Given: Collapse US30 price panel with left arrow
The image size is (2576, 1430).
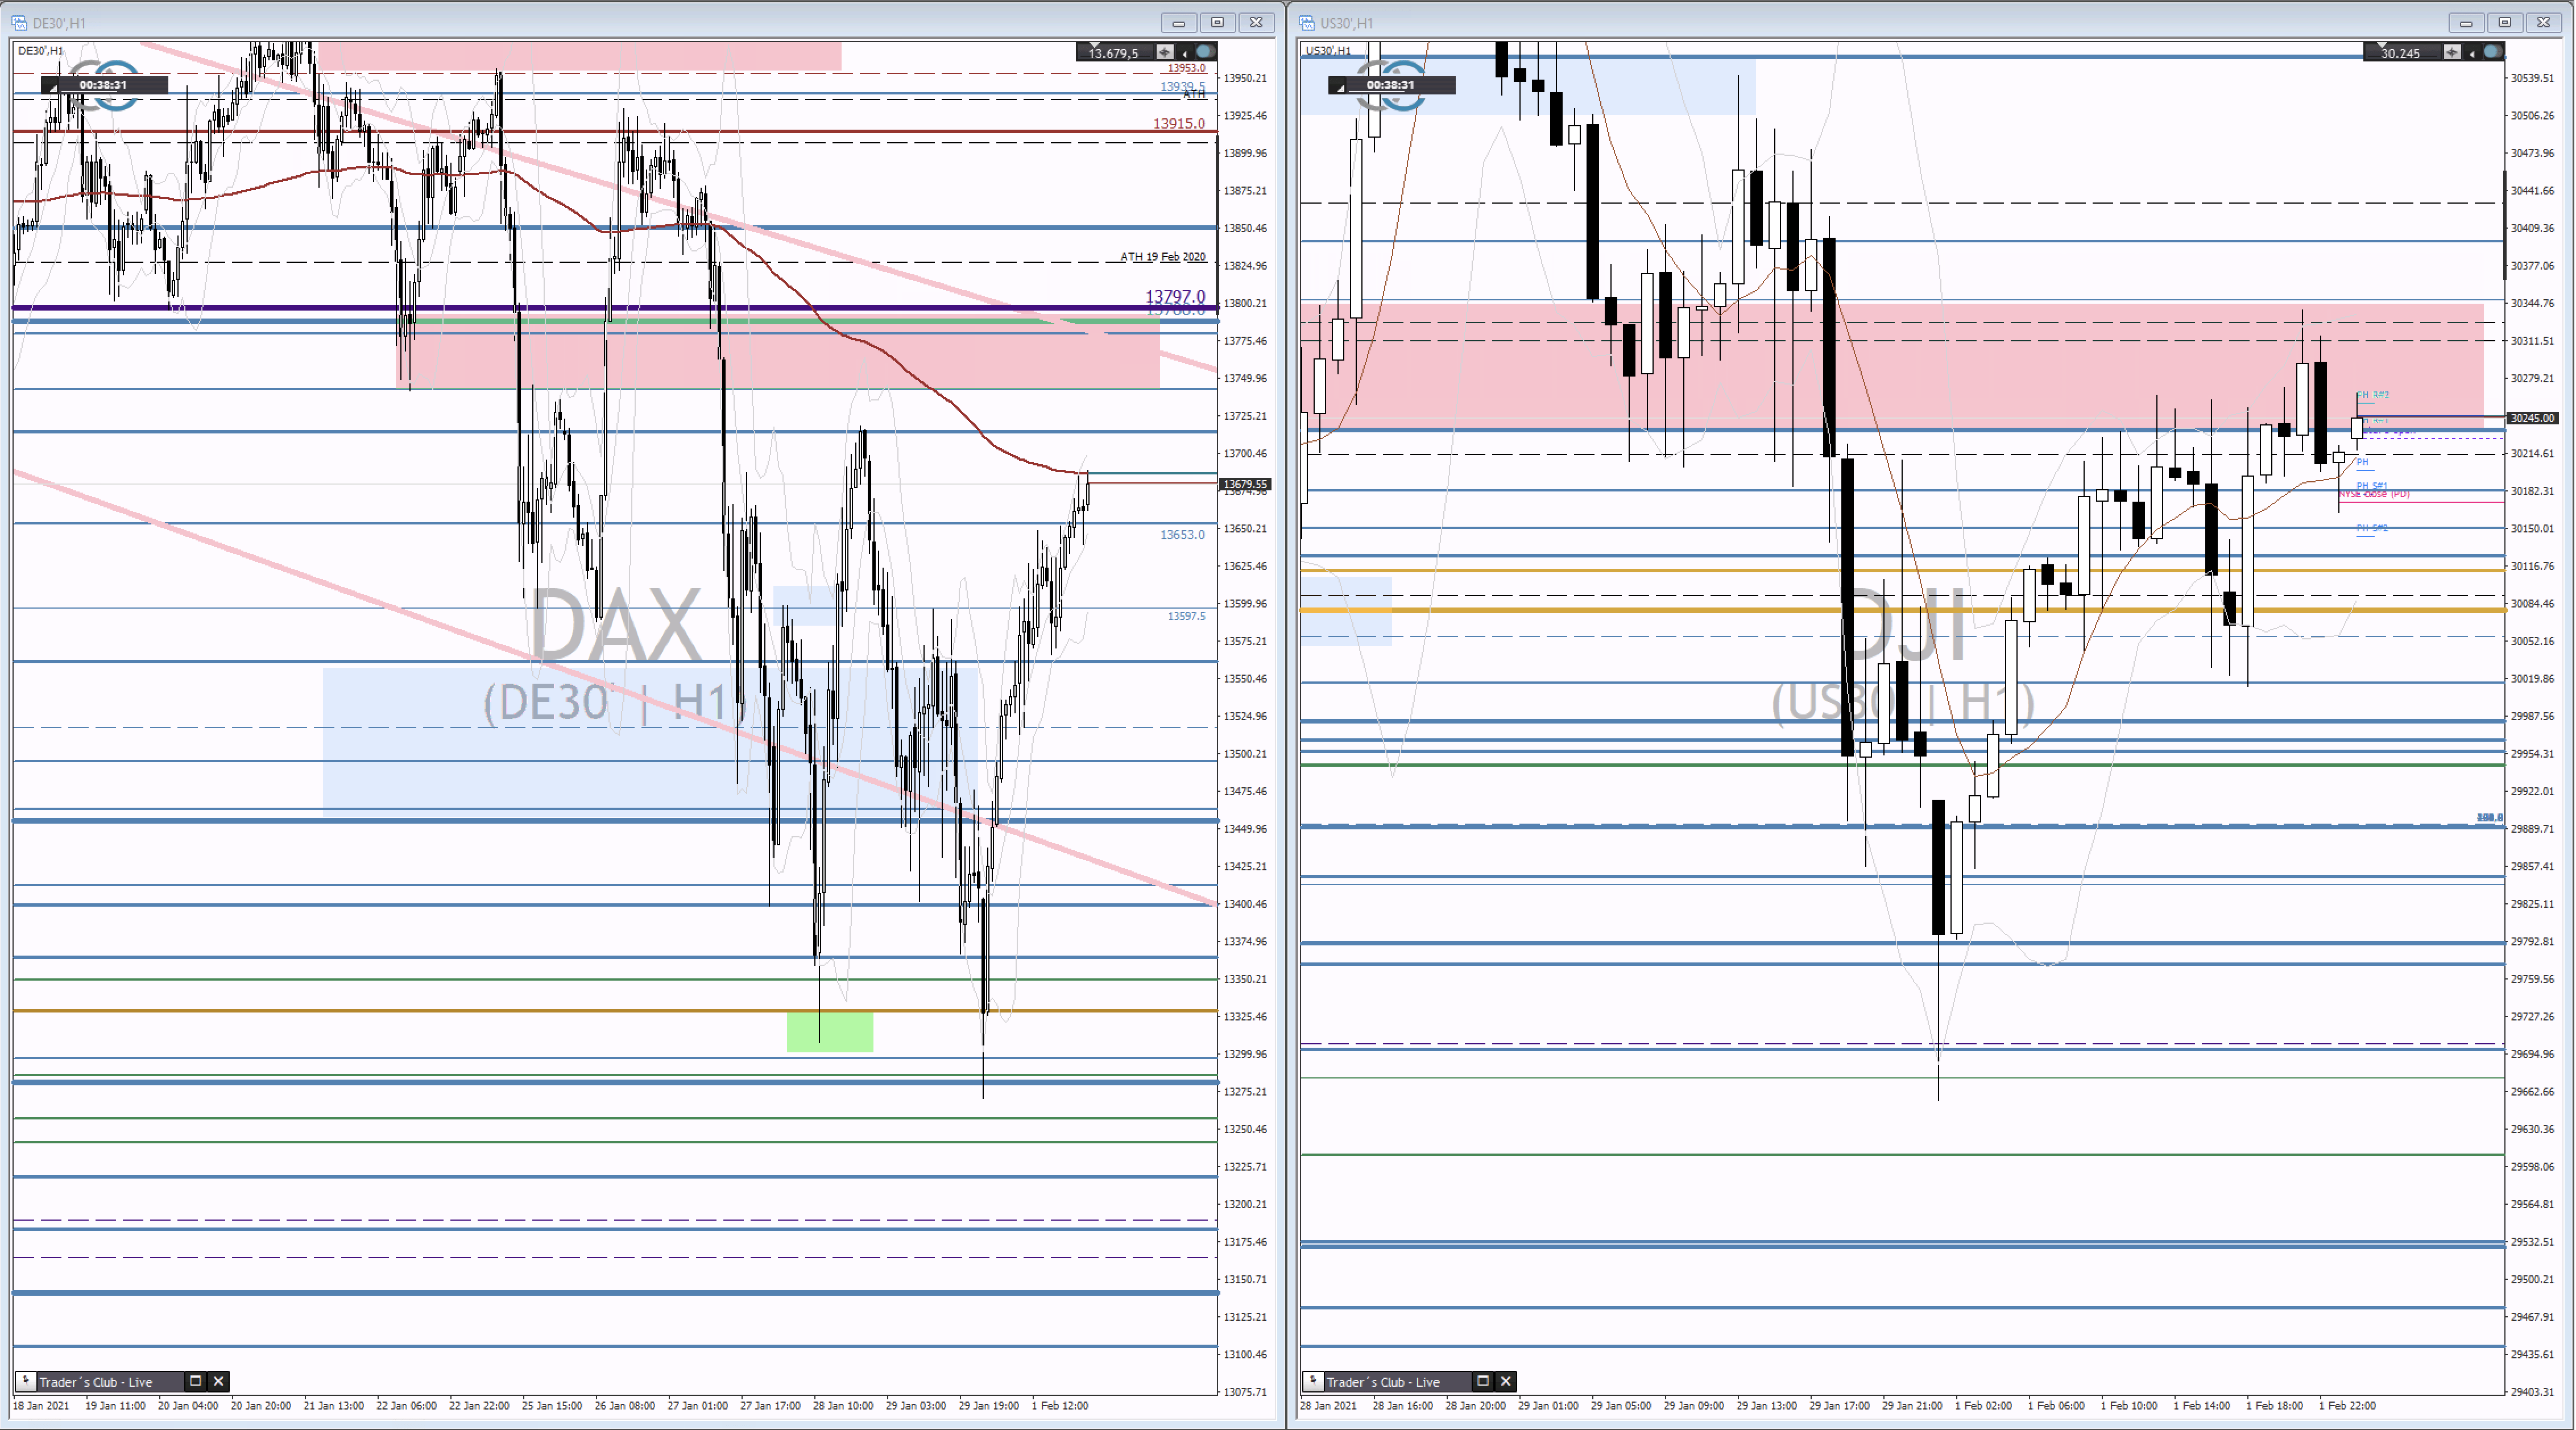Looking at the screenshot, I should pos(2472,53).
